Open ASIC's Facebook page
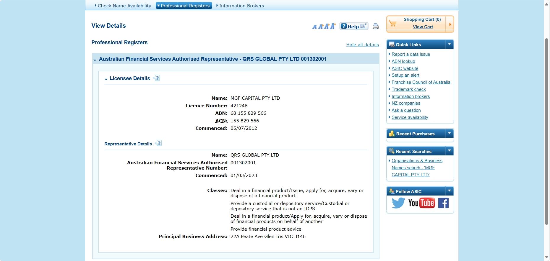The width and height of the screenshot is (550, 261). coord(443,203)
